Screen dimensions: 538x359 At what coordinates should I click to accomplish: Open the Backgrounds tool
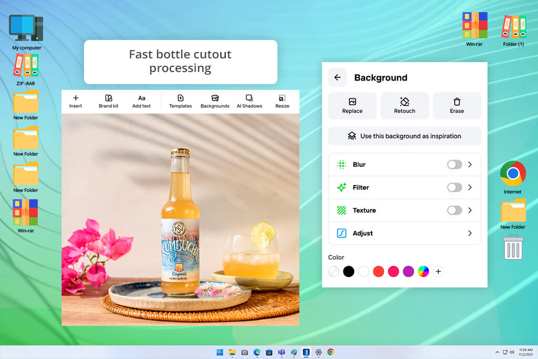(215, 101)
